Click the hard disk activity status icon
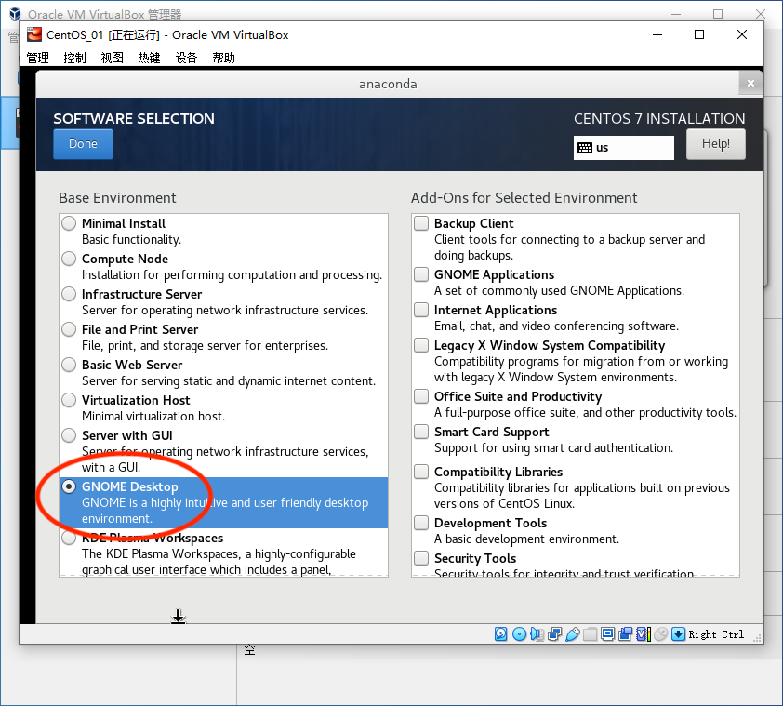 (500, 634)
